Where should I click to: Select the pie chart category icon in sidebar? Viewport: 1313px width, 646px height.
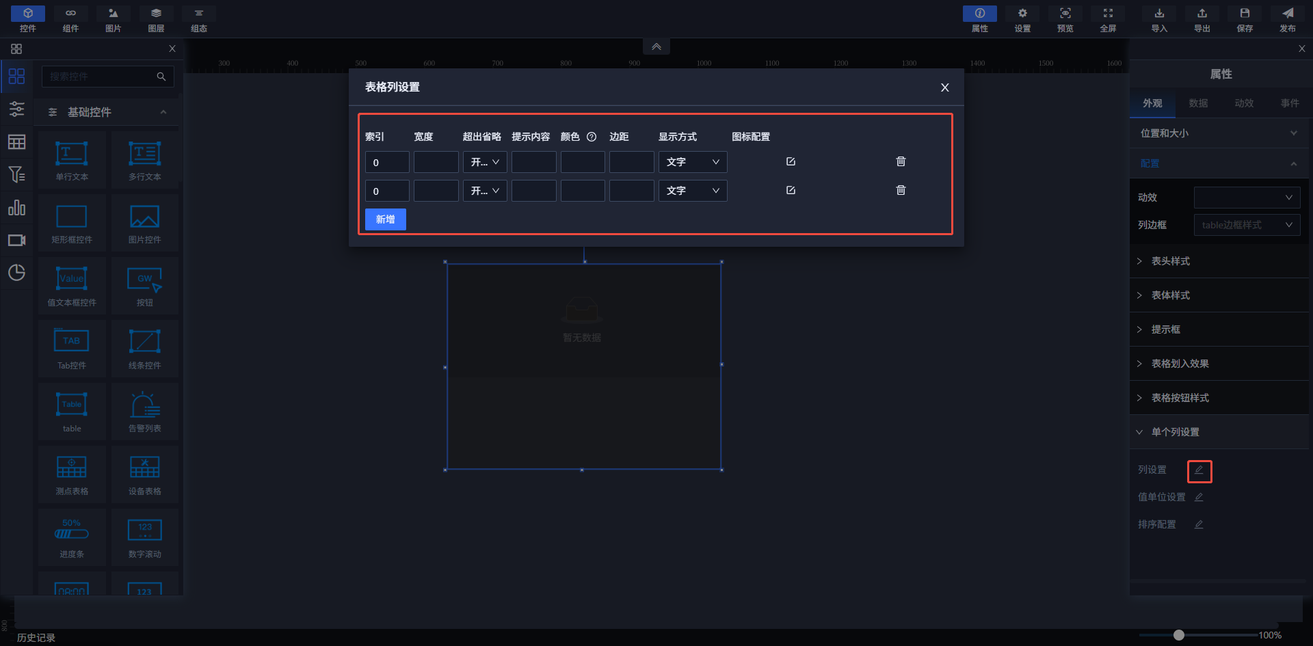tap(16, 273)
